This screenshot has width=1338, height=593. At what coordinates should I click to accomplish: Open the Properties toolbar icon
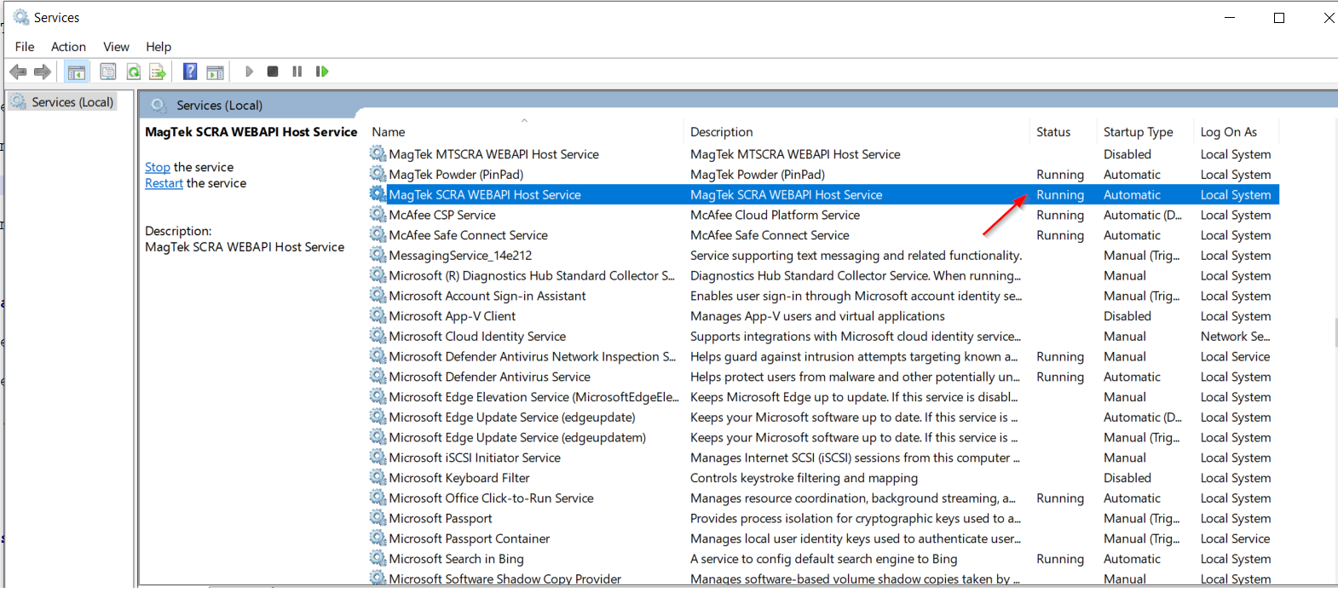point(108,72)
